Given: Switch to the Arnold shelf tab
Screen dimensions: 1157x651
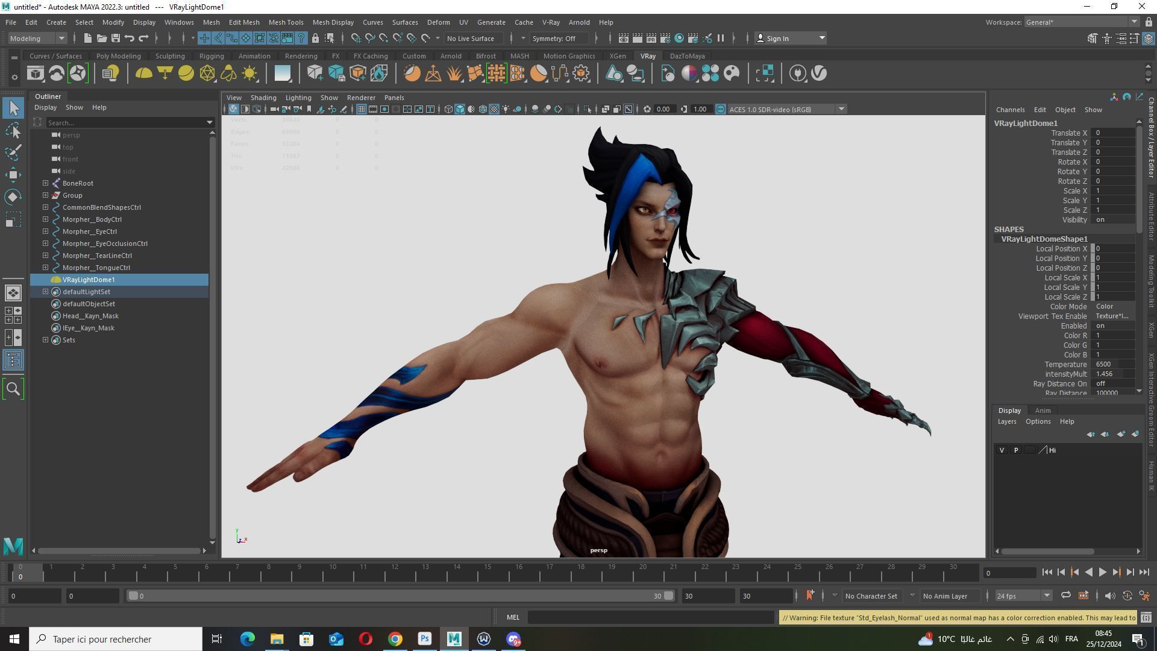Looking at the screenshot, I should pyautogui.click(x=450, y=56).
